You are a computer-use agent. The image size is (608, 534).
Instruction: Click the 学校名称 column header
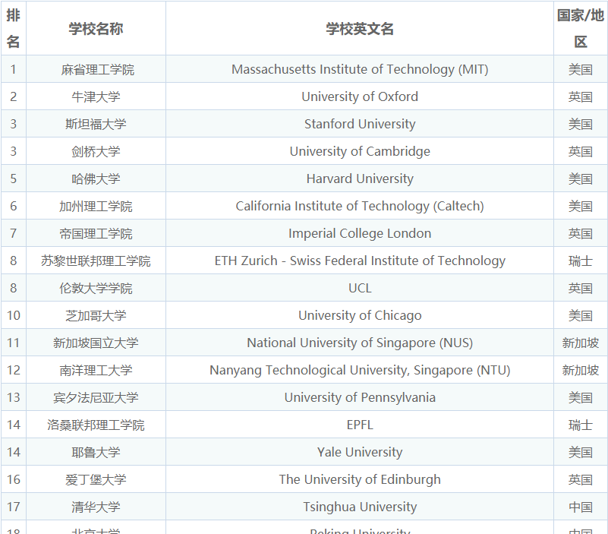coord(96,28)
